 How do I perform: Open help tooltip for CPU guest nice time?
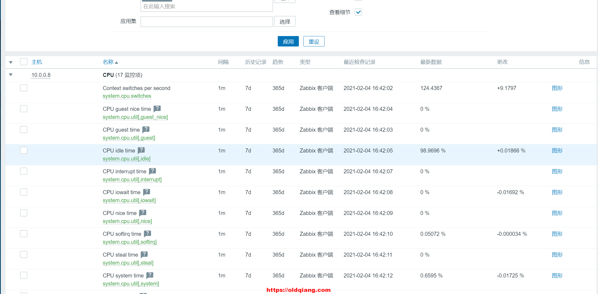tap(157, 108)
